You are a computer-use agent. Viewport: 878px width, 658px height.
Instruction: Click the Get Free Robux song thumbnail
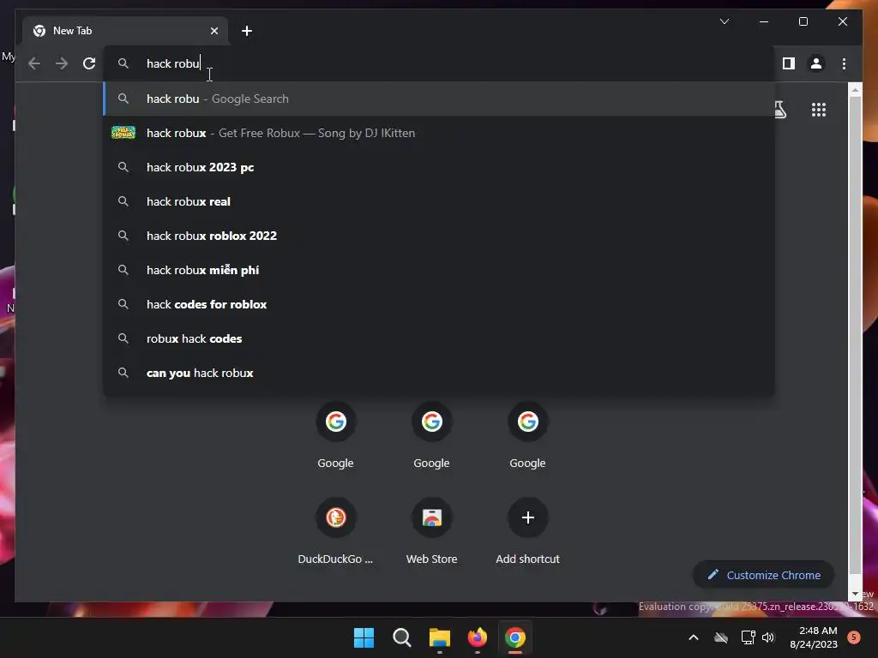(123, 133)
